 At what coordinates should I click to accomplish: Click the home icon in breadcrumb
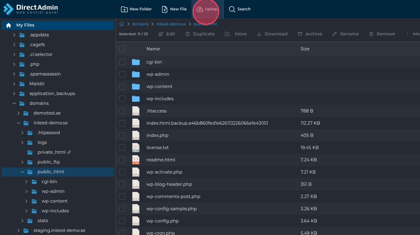[x=121, y=24]
